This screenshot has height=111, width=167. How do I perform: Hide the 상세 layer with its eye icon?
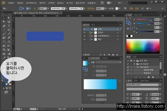[x=84, y=29]
